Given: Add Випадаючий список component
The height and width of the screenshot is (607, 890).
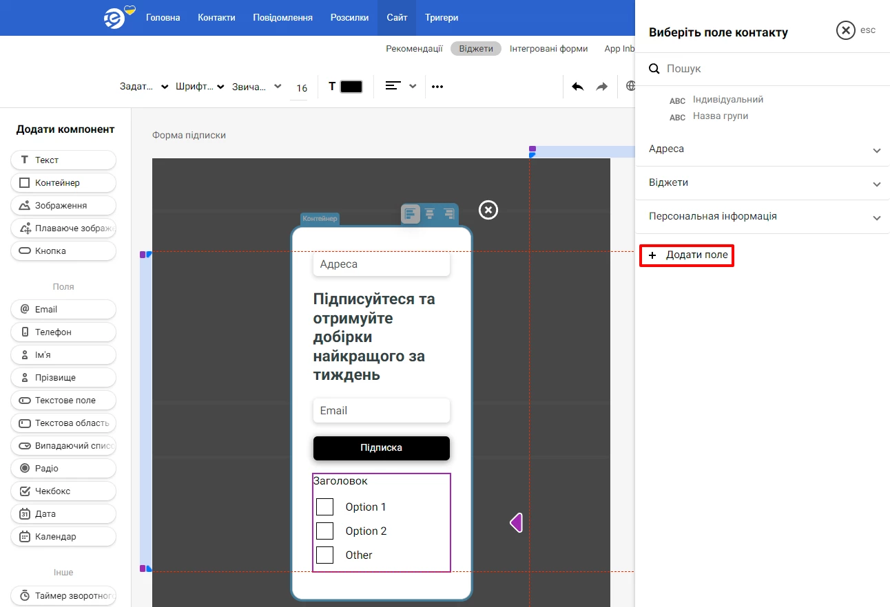Looking at the screenshot, I should [x=63, y=445].
